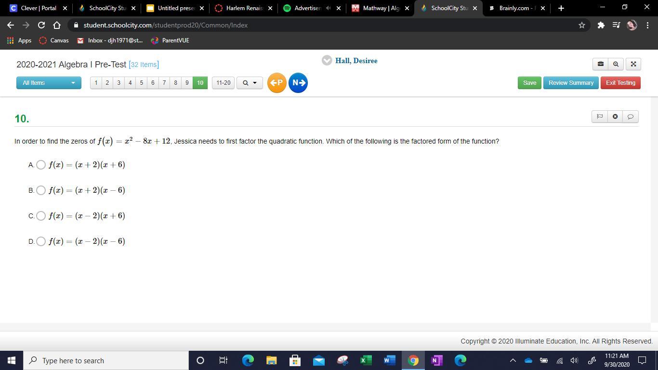
Task: Open the media control icon in Chrome toolbar
Action: pos(616,25)
